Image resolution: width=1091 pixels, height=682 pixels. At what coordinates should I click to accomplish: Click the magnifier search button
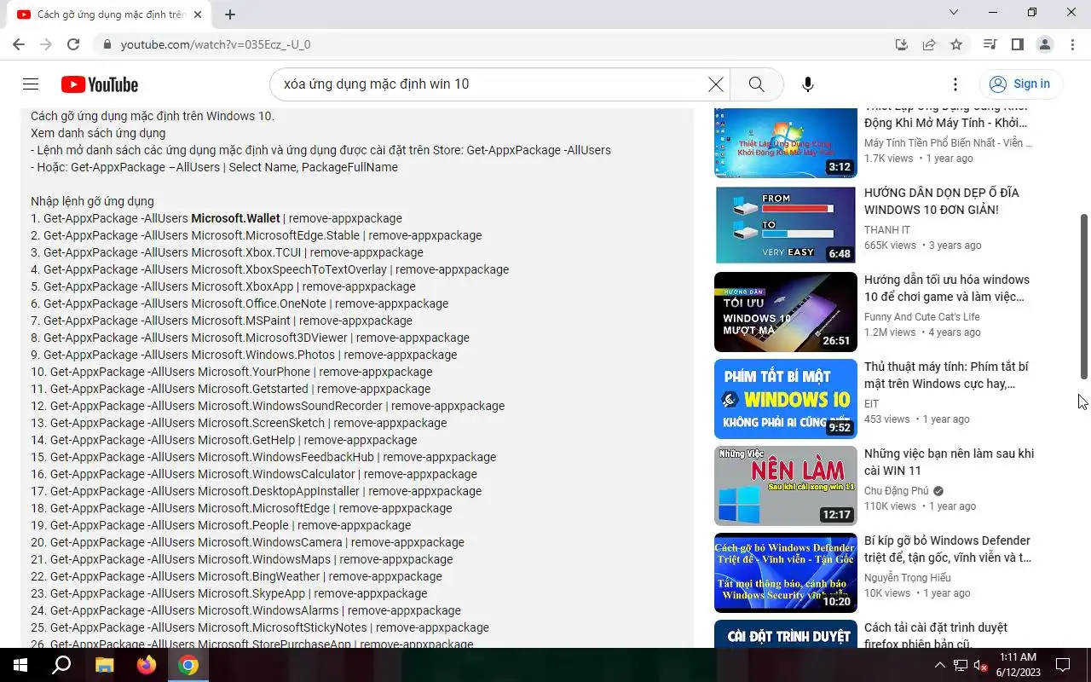pos(756,84)
